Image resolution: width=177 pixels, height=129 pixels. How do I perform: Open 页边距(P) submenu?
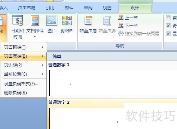pos(23,65)
